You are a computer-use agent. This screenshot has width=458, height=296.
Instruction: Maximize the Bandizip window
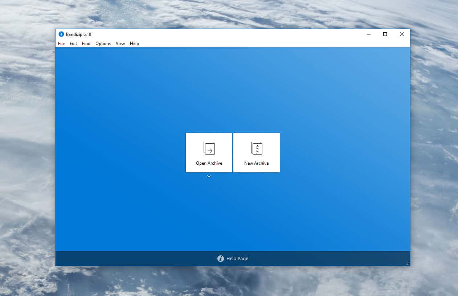(x=385, y=34)
